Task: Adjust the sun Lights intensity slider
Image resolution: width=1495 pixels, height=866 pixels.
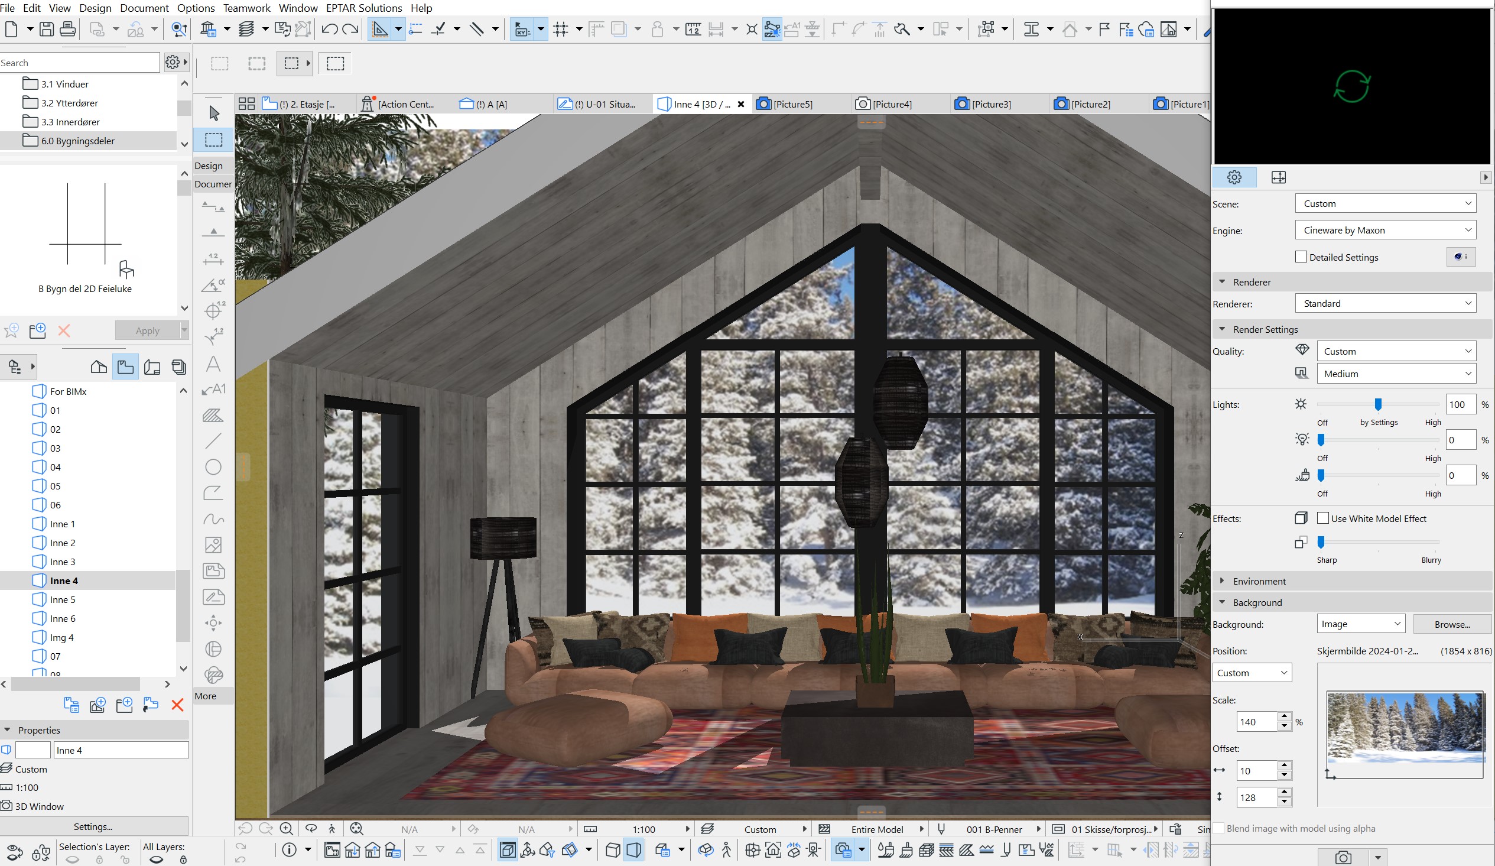Action: click(1377, 405)
